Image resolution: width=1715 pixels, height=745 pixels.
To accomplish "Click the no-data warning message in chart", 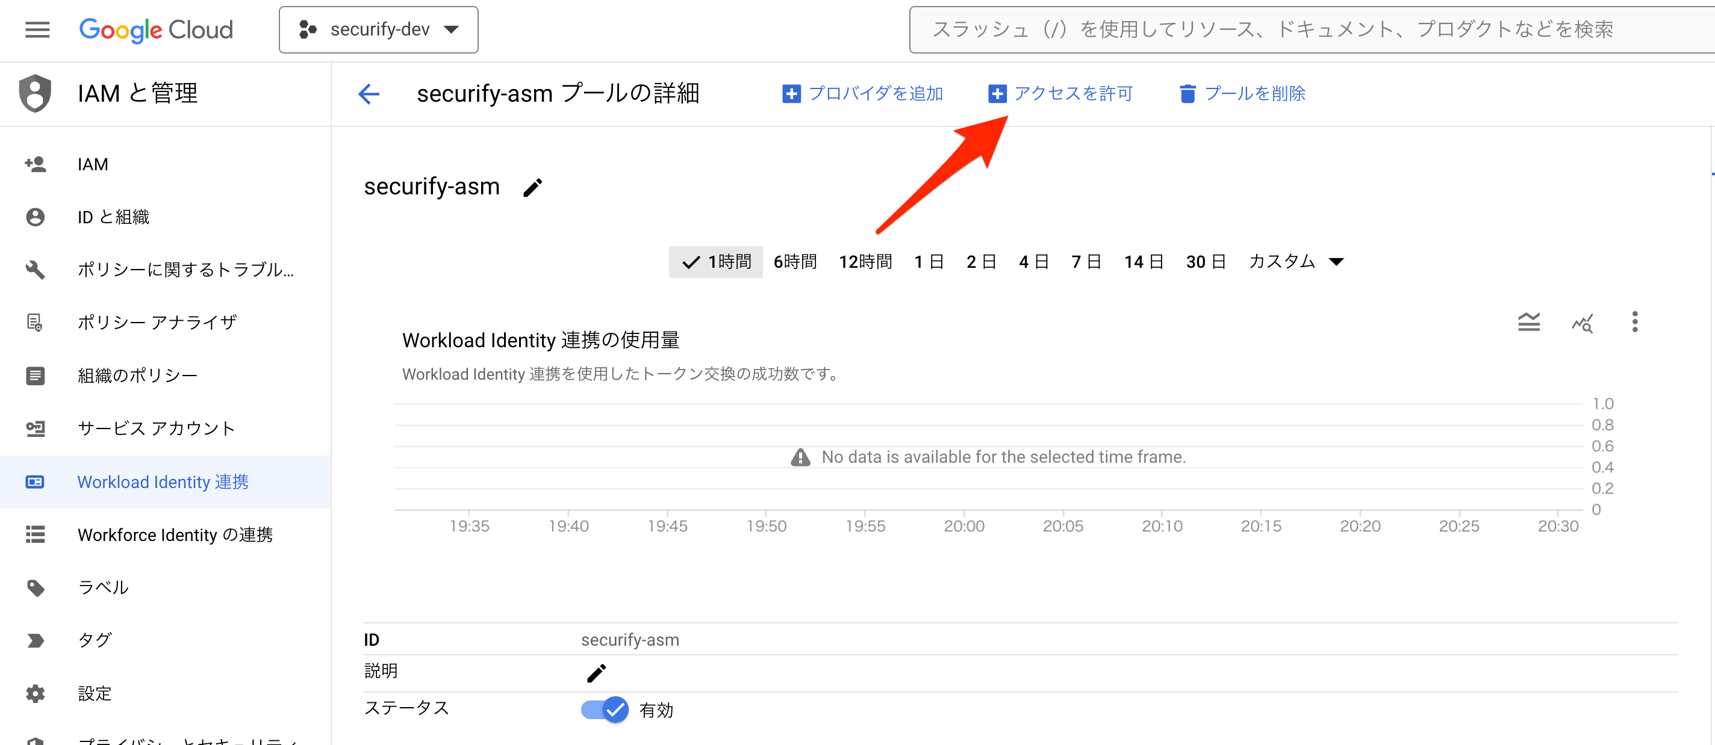I will click(x=988, y=457).
